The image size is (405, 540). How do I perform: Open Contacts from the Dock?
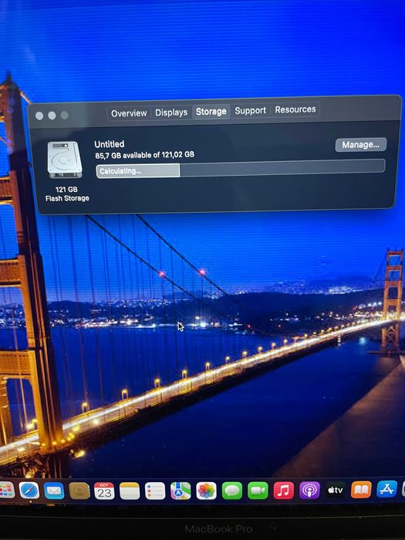(x=79, y=491)
